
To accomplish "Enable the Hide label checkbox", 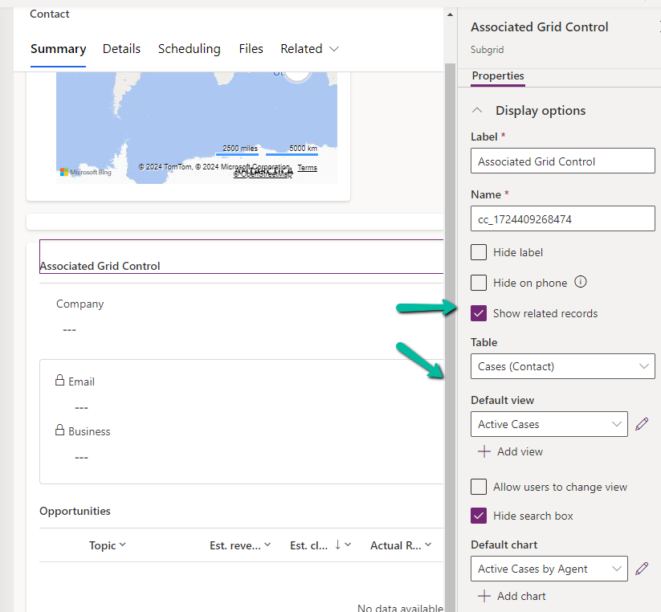I will tap(479, 251).
